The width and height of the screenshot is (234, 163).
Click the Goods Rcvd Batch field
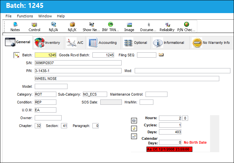[x=103, y=55]
